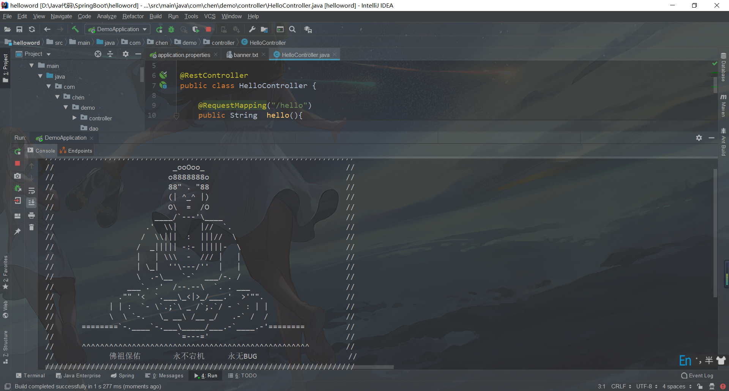Toggle the read-only lock icon in status bar

point(700,386)
